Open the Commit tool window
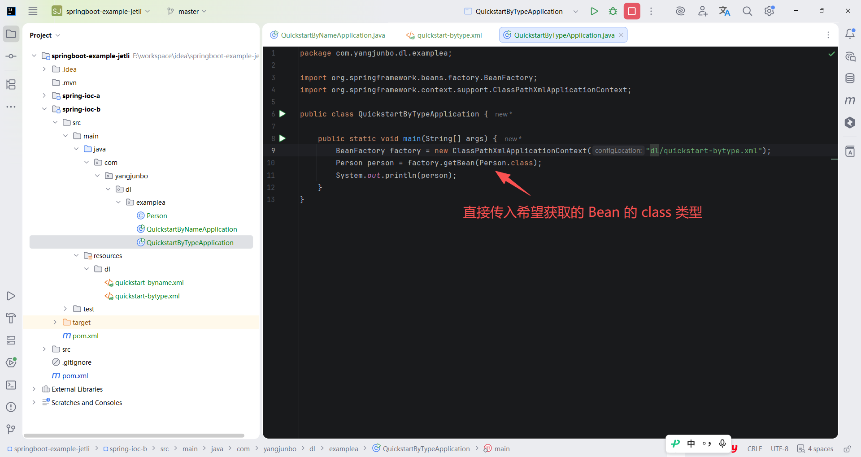Image resolution: width=861 pixels, height=457 pixels. coord(11,56)
